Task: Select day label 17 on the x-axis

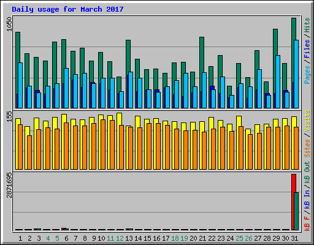Action: coord(166,238)
